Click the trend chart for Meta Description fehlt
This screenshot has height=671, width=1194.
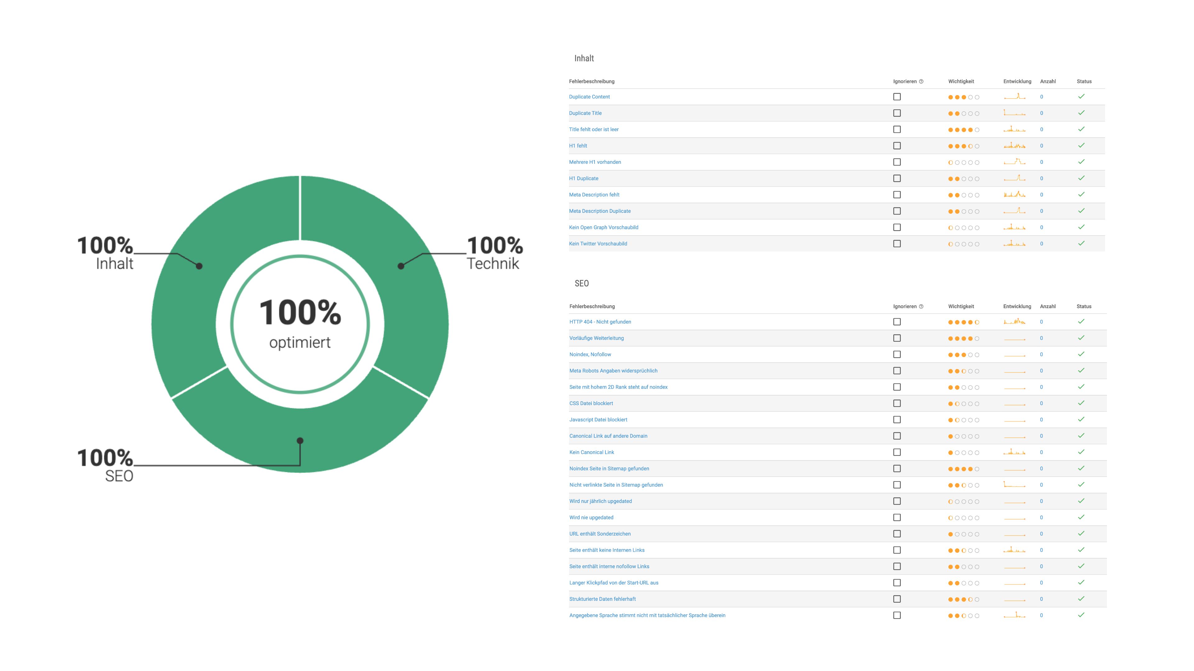(1015, 194)
